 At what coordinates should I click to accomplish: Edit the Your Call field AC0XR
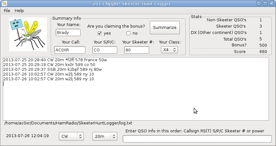pos(70,50)
